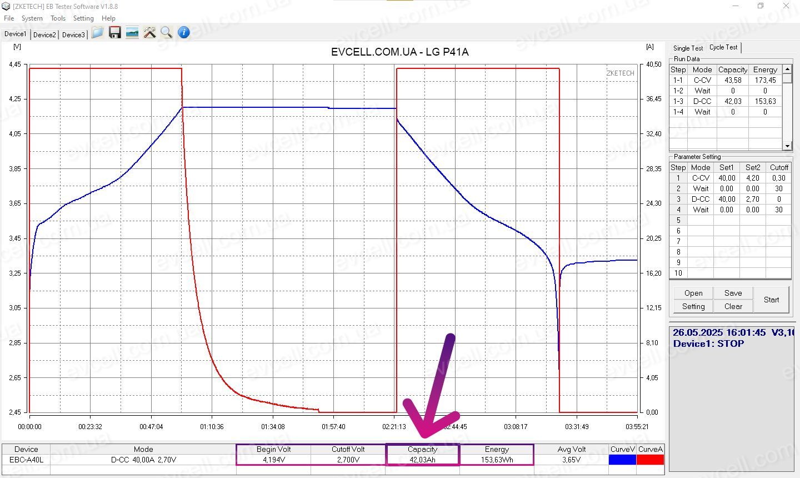Click the Capacity value 42,03Ah

(423, 460)
